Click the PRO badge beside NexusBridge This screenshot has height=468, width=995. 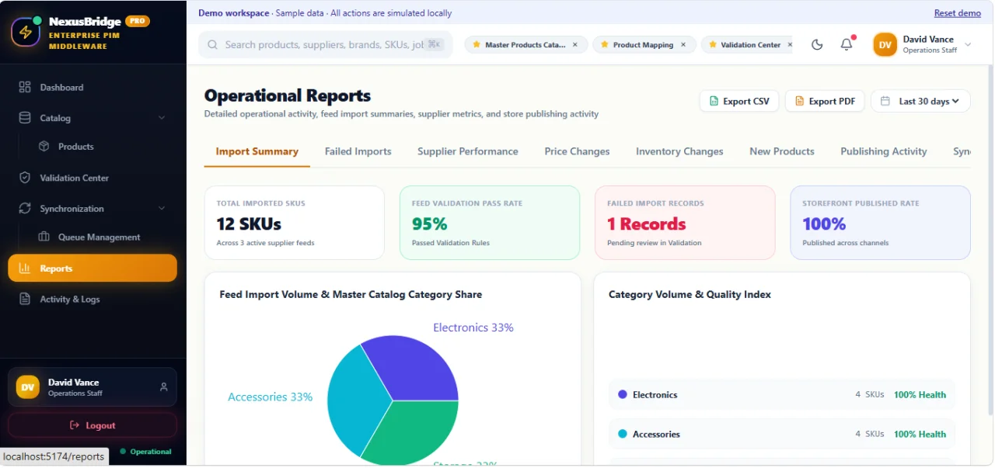click(138, 22)
